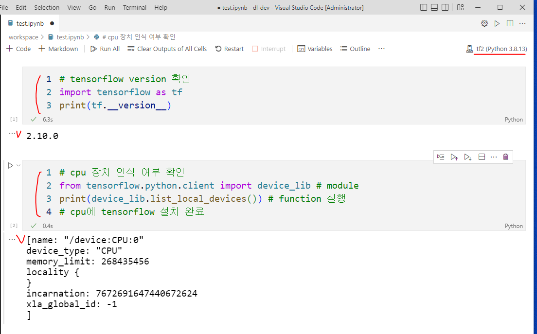Split the editor to the right
The height and width of the screenshot is (334, 537).
pyautogui.click(x=510, y=23)
